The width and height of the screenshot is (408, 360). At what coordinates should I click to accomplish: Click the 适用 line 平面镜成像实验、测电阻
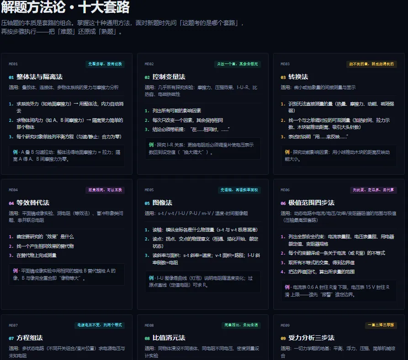66,217
